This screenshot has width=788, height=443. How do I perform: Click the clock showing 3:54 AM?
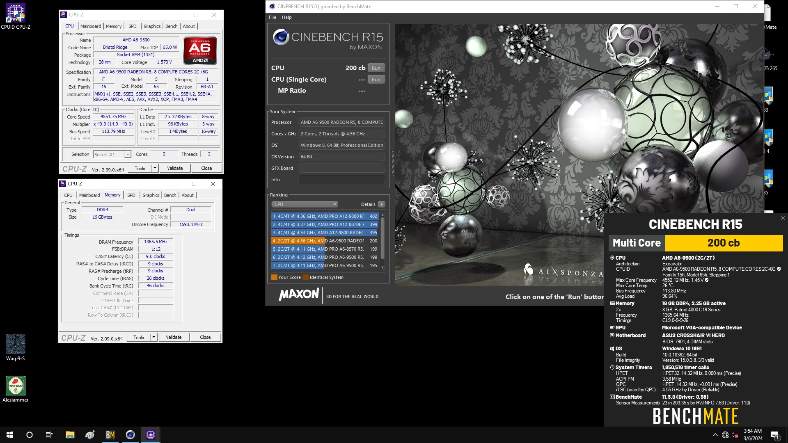click(753, 431)
